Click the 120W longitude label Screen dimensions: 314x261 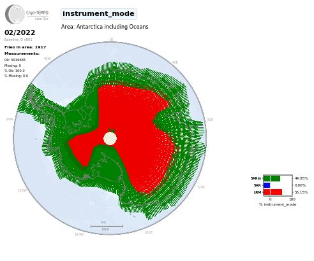22,190
